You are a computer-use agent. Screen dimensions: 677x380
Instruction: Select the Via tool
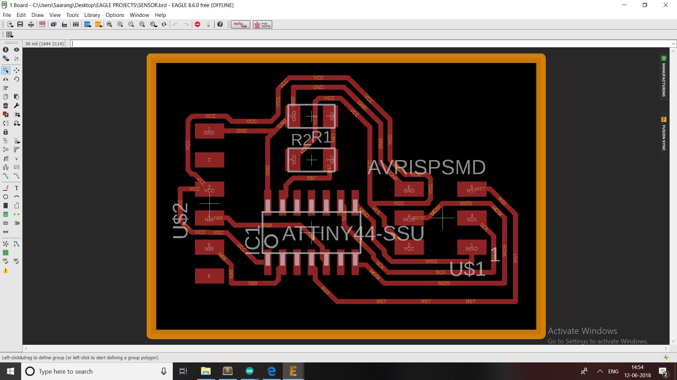click(6, 214)
